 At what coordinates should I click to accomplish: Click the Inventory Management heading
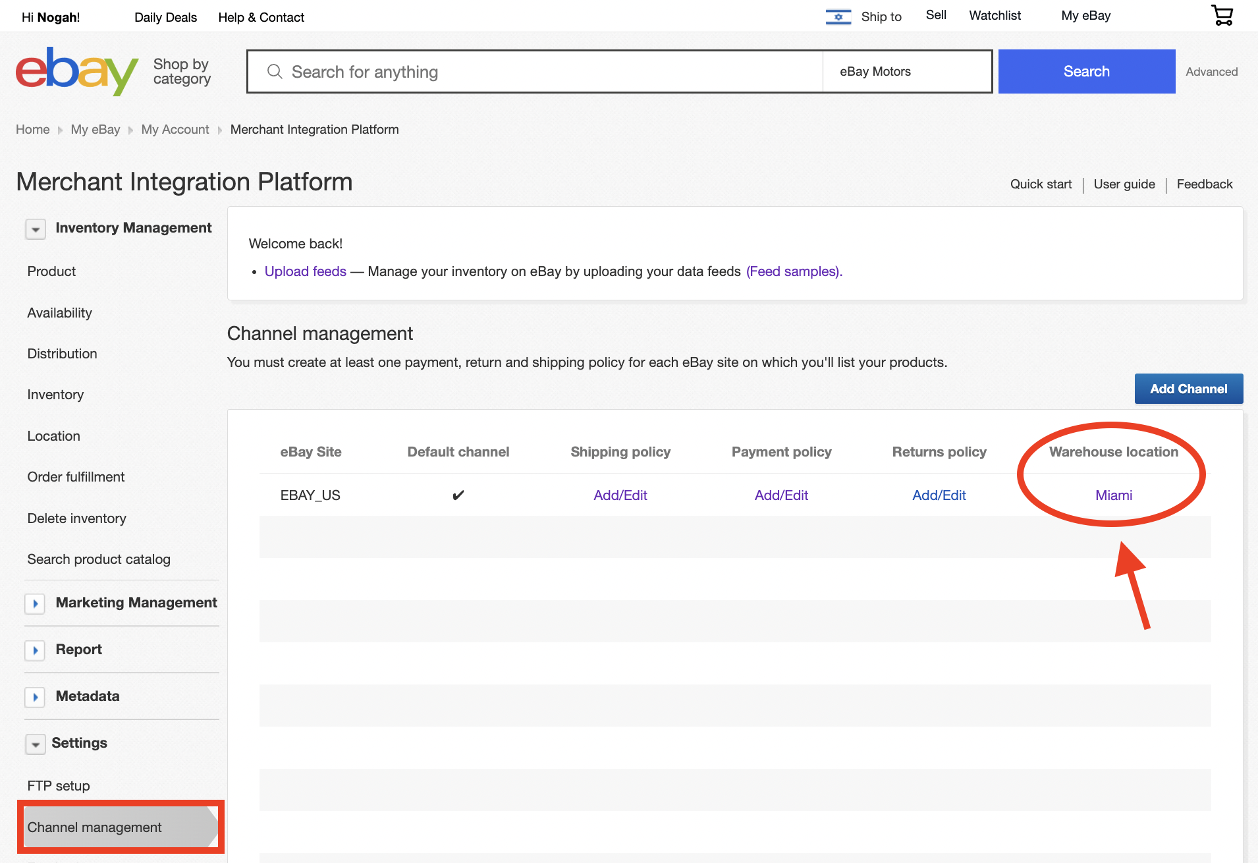pos(134,228)
